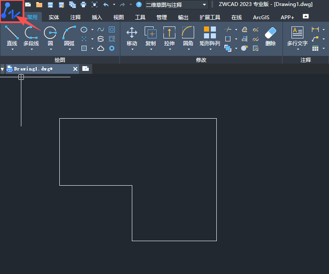This screenshot has height=274, width=329.
Task: Select the 多行文字 (Multiline Text) tool
Action: [297, 36]
